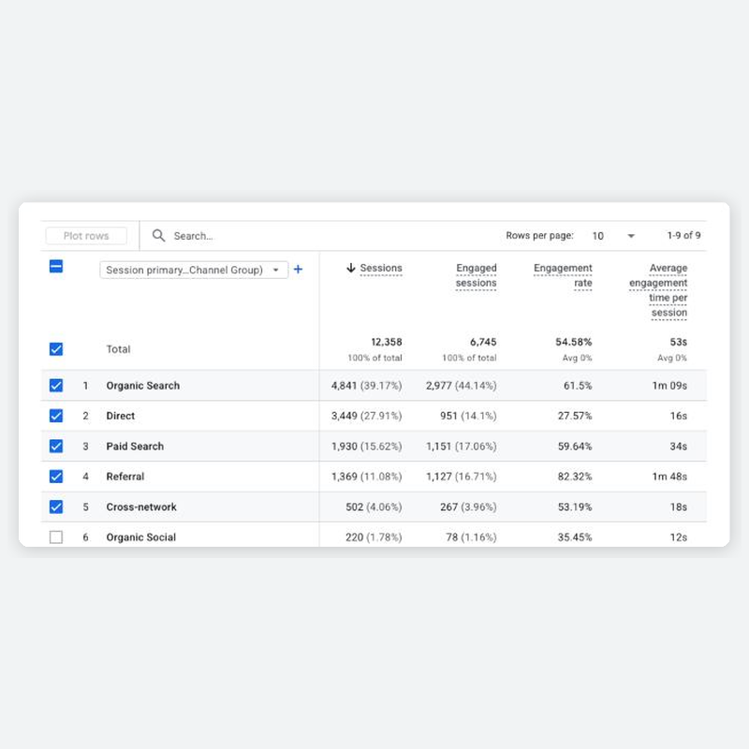Click total sessions value 12,358
Viewport: 749px width, 749px height.
pos(387,342)
